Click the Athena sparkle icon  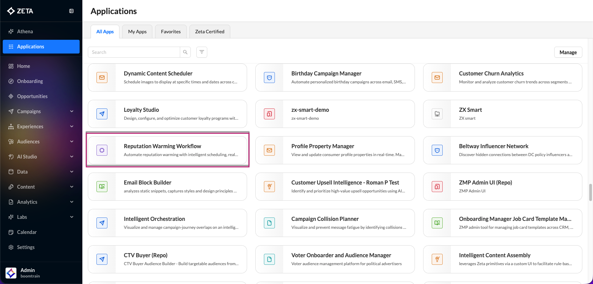point(11,32)
